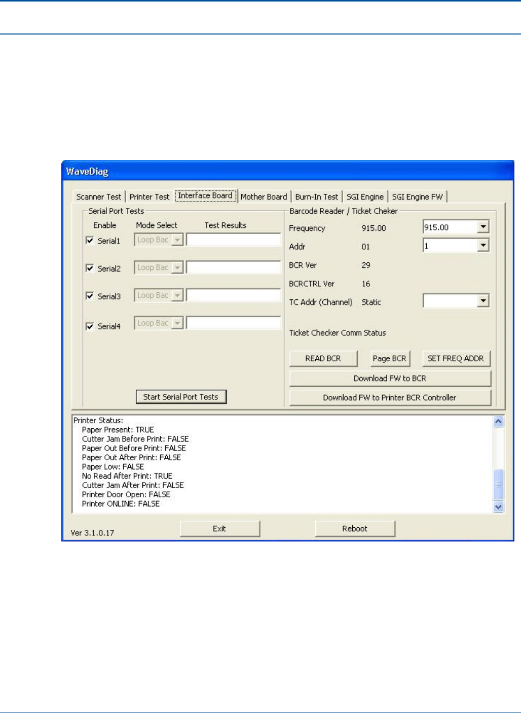Screen dimensions: 521x713
Task: Open the Burn-In Test tab
Action: 317,197
